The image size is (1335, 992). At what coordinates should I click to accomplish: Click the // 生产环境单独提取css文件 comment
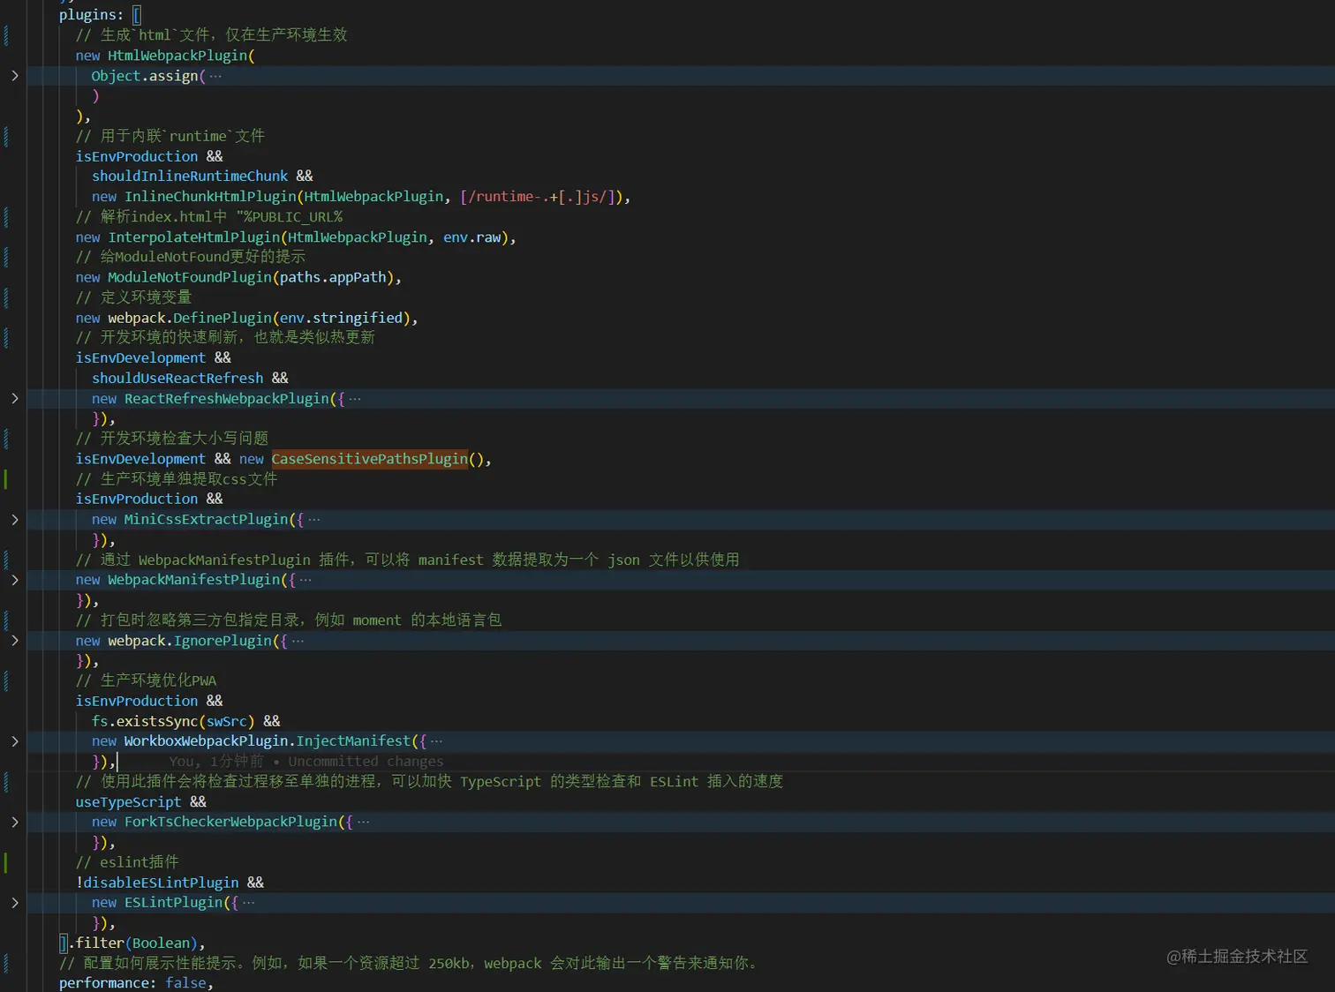point(177,479)
